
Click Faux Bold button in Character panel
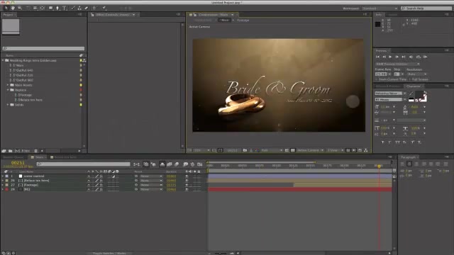(x=383, y=142)
